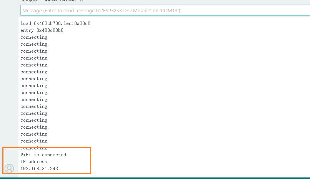Screen dimensions: 310x179
Task: Focus the Serial Monitor message input field
Action: click(x=165, y=10)
